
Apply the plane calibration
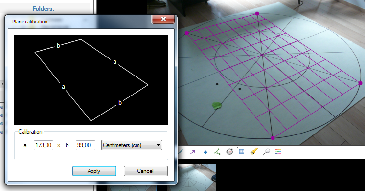coord(94,171)
